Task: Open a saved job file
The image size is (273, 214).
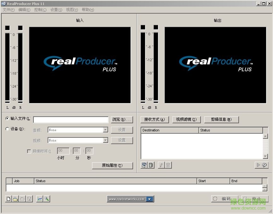Action: [x=15, y=199]
